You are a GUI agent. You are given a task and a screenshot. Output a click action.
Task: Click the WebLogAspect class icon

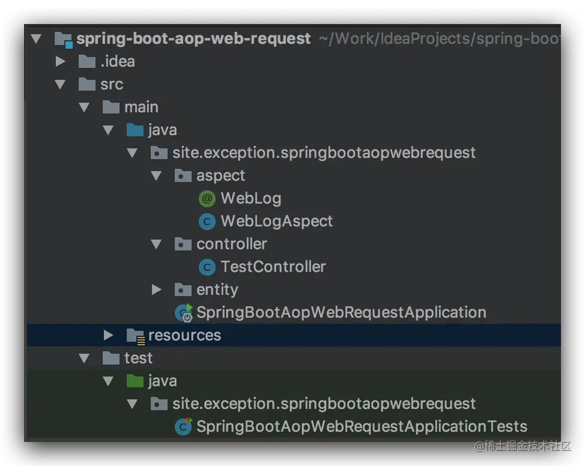click(x=207, y=221)
